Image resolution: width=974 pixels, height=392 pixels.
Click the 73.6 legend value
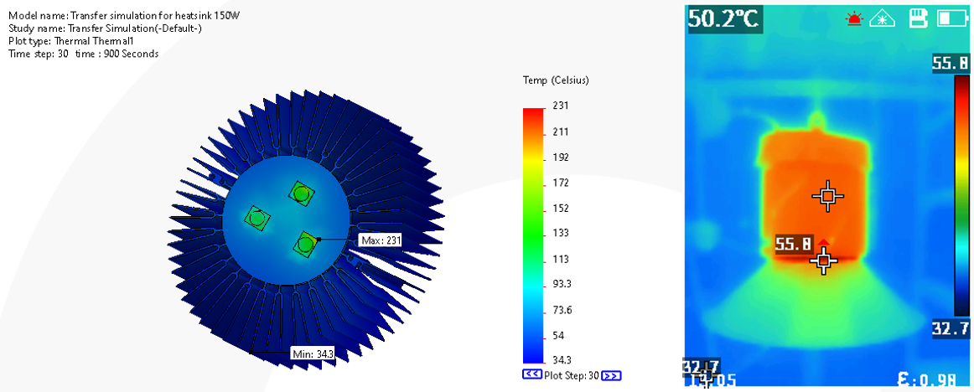(x=562, y=310)
